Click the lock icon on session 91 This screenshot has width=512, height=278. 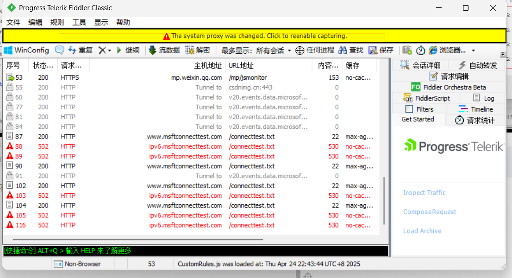tap(10, 176)
